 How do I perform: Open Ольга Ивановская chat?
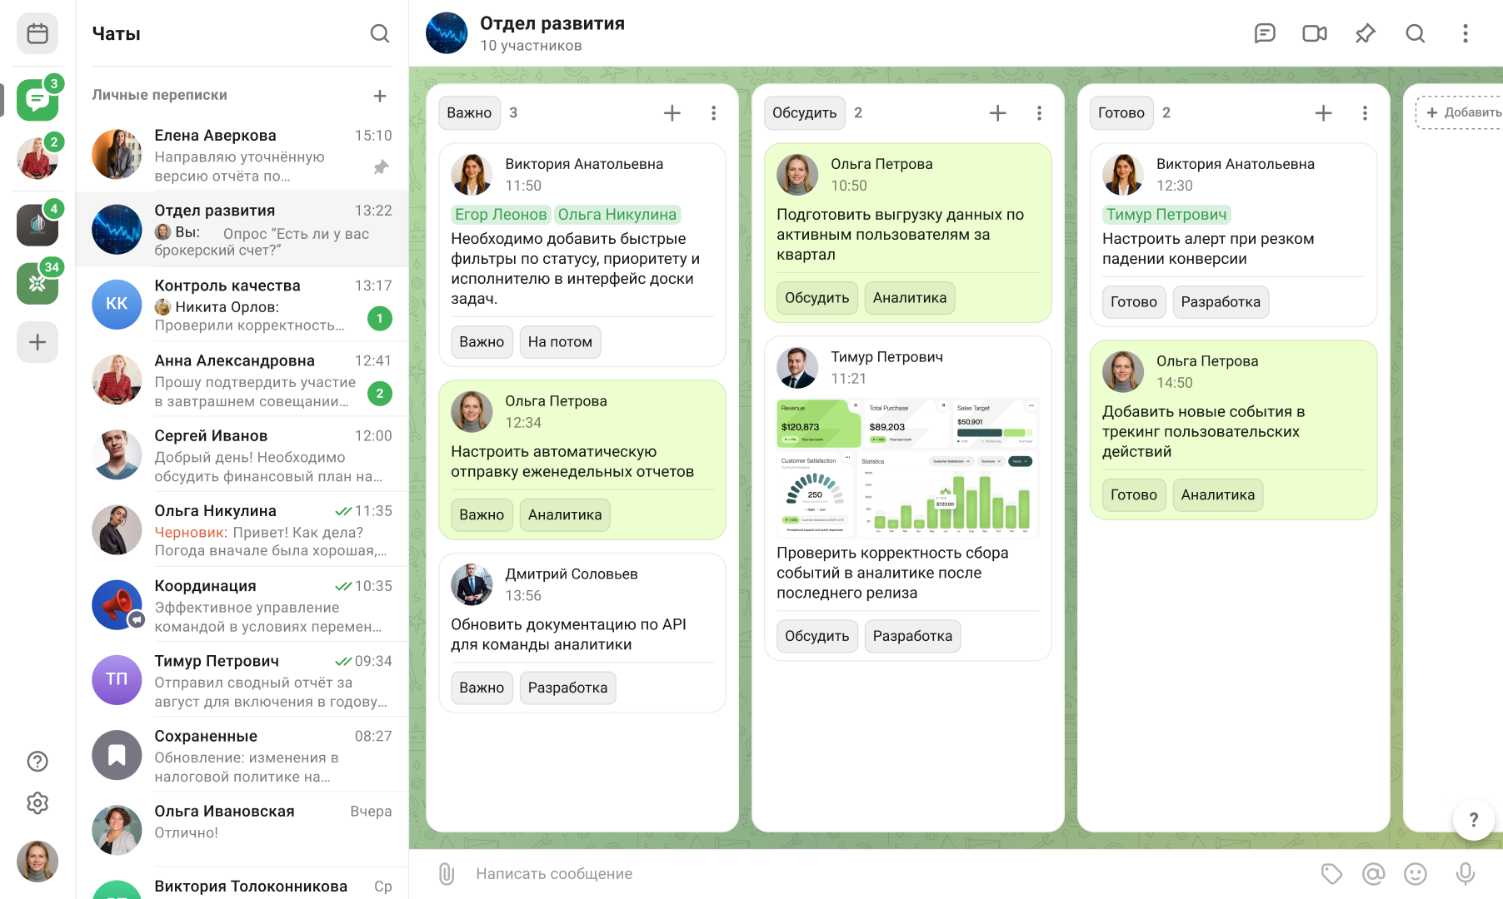pos(242,830)
